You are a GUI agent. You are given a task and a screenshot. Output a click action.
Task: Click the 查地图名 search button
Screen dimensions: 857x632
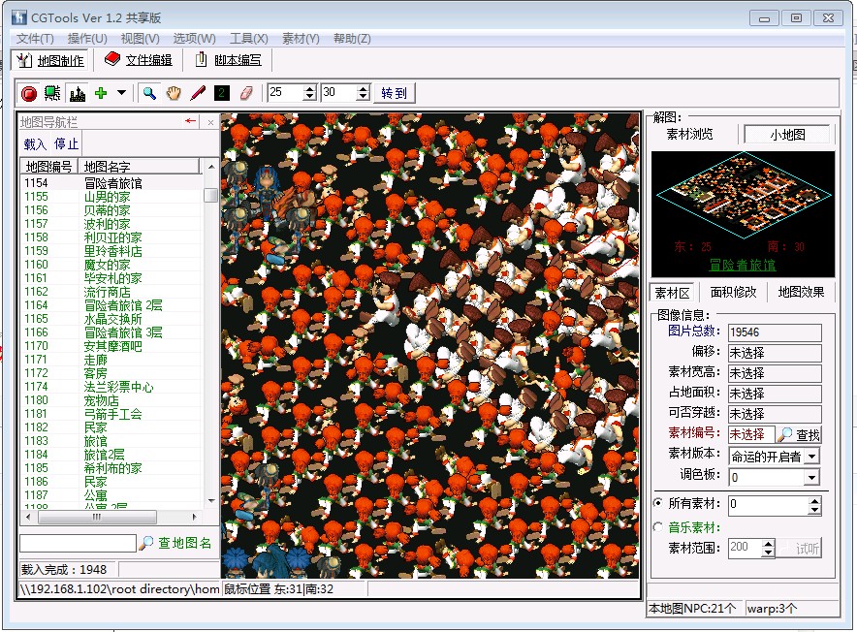click(x=175, y=543)
